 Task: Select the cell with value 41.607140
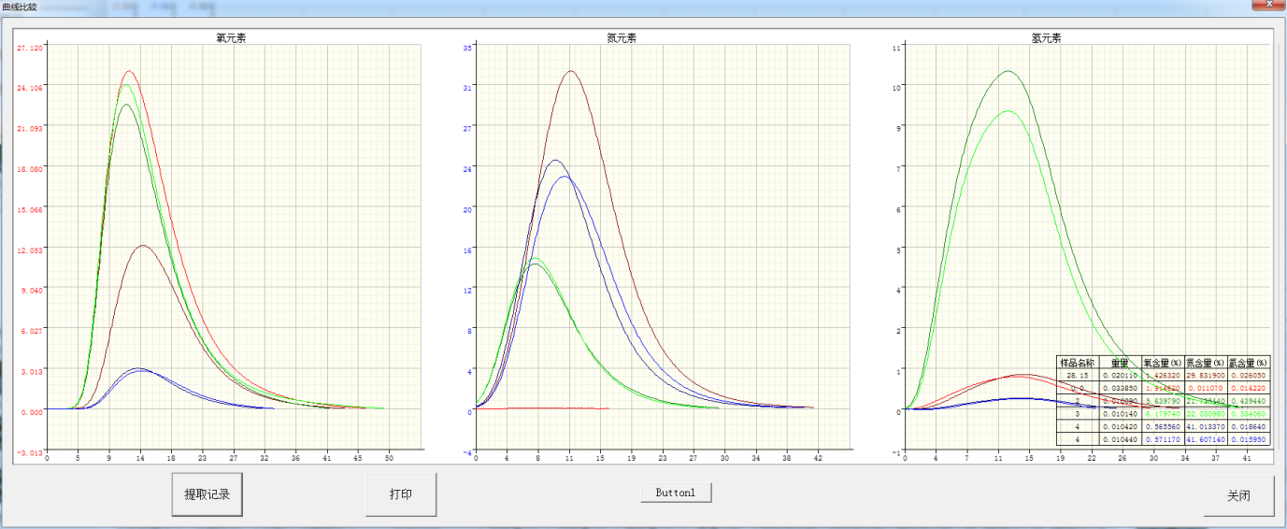pos(1205,439)
